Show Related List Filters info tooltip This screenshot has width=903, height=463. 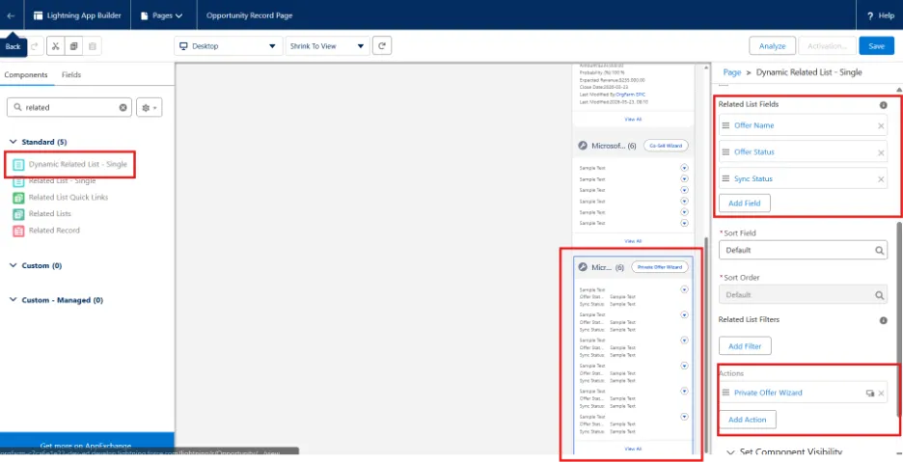tap(883, 320)
